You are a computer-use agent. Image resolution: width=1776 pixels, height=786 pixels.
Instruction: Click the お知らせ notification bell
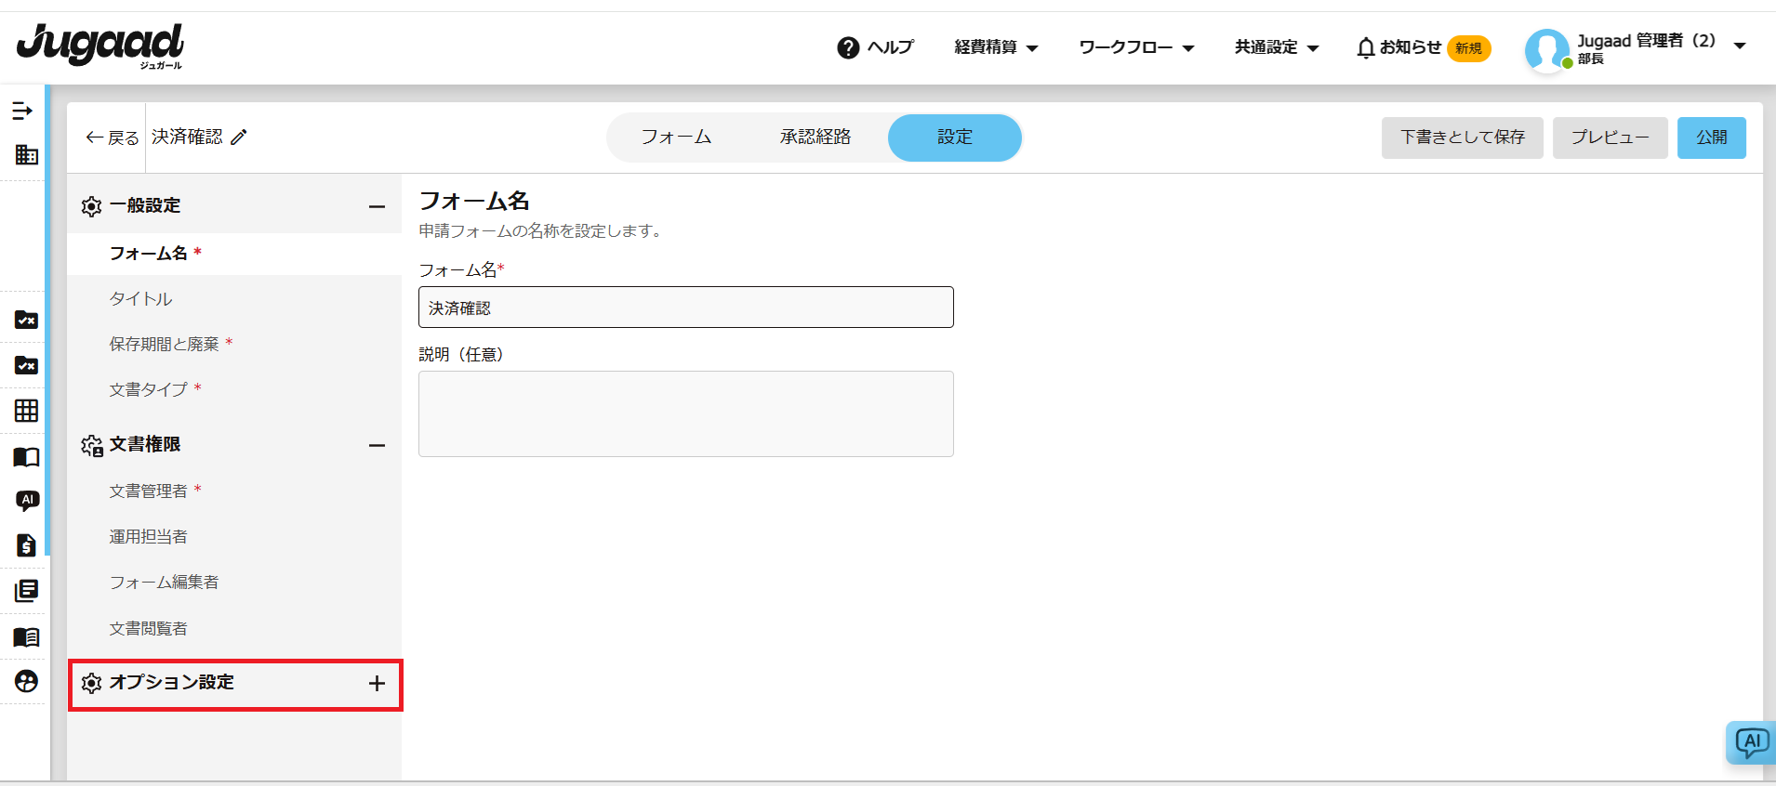pos(1365,47)
